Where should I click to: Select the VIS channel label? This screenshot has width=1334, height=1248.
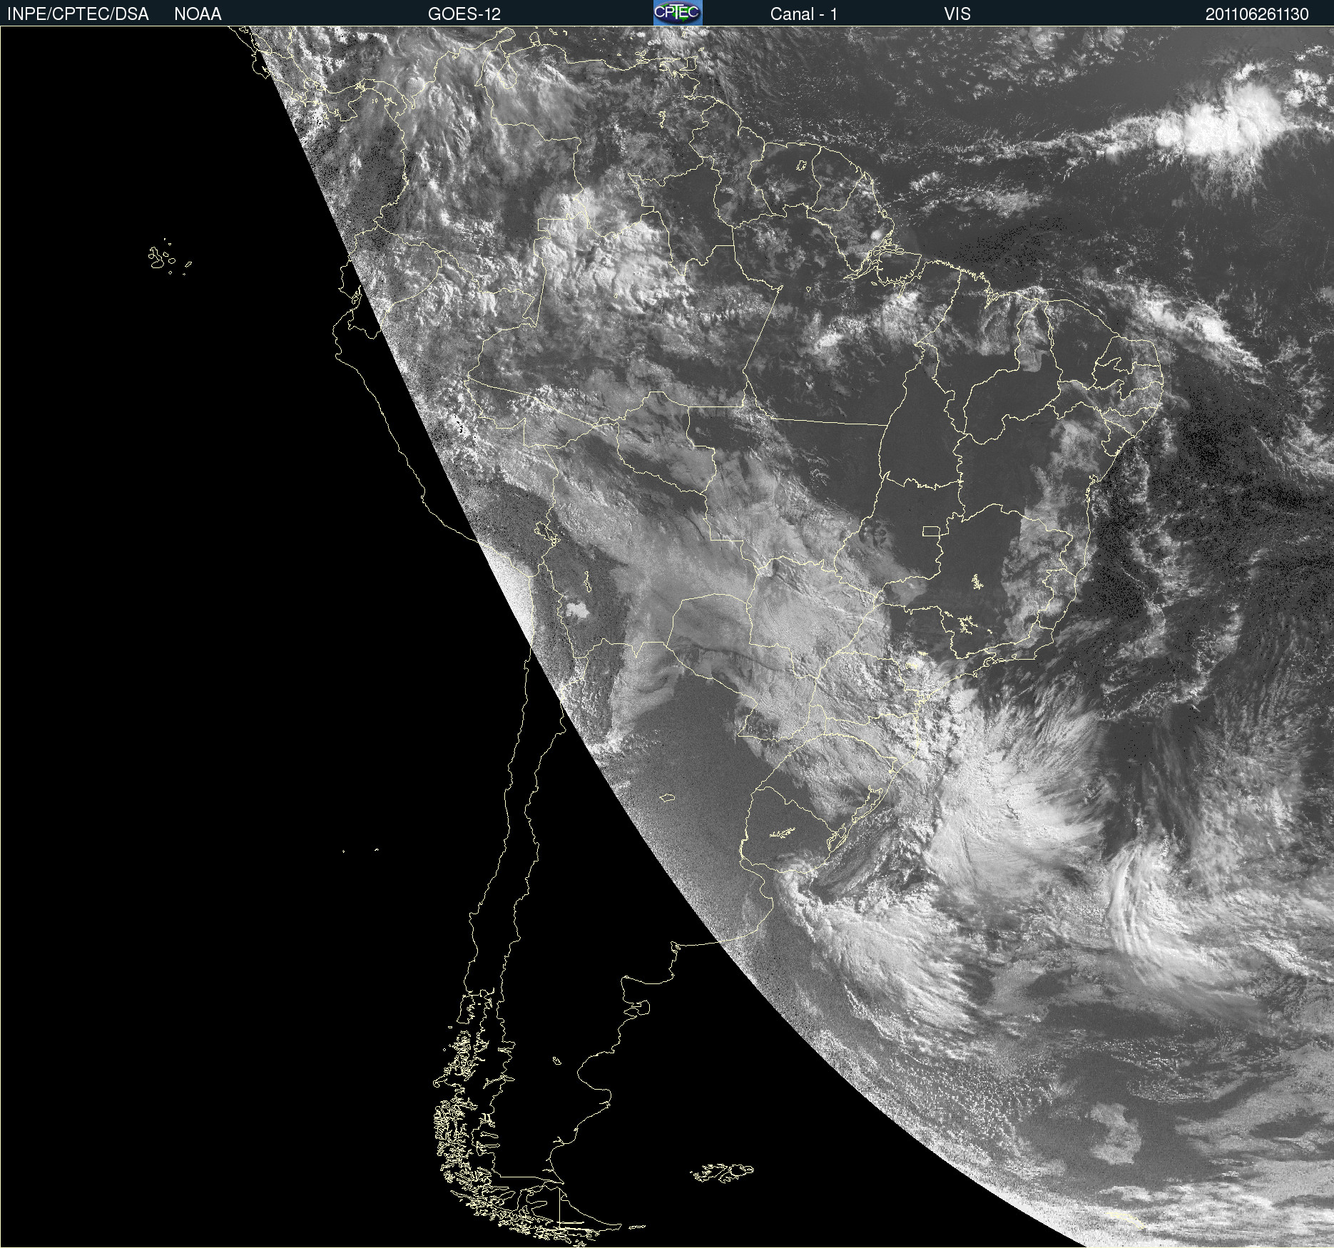(957, 14)
